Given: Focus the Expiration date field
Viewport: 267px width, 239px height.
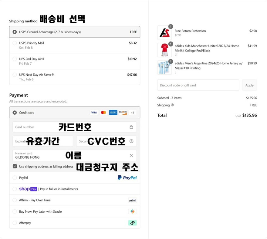Looking at the screenshot, I should click(x=43, y=141).
